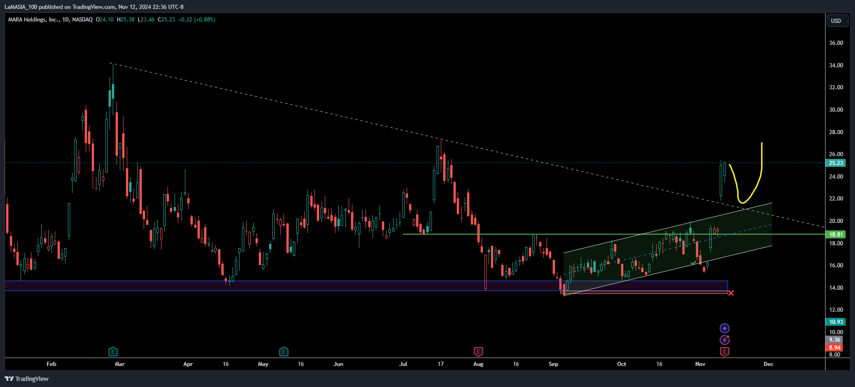Click the Mar label on time axis
Viewport: 855px width, 387px height.
pos(120,364)
